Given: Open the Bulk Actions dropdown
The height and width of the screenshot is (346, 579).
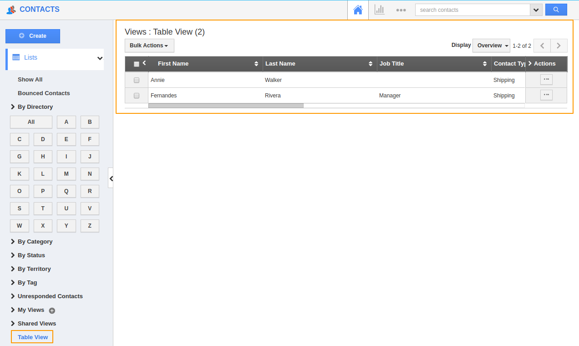Looking at the screenshot, I should coord(149,46).
